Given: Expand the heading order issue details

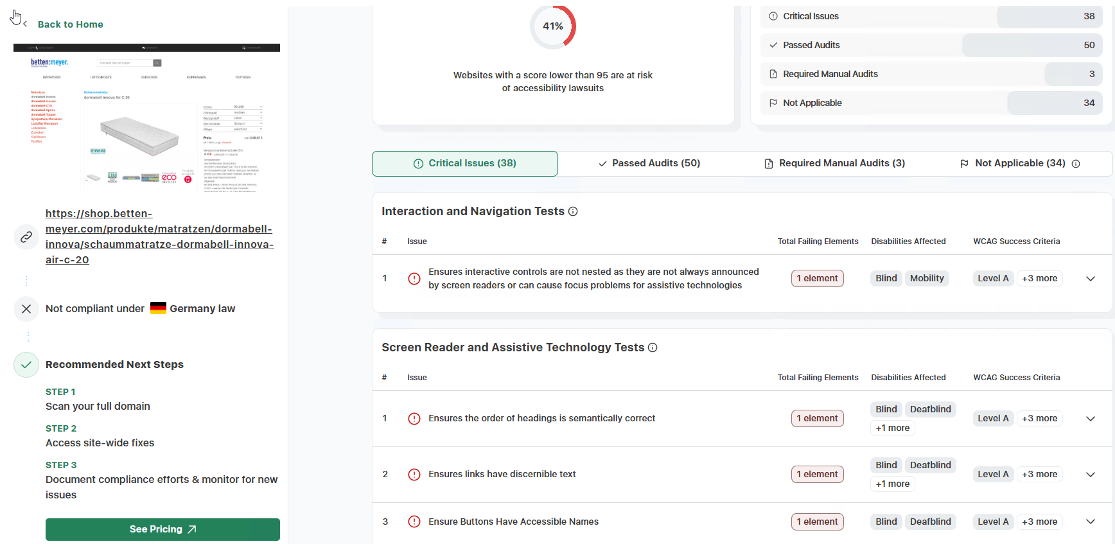Looking at the screenshot, I should coord(1090,419).
